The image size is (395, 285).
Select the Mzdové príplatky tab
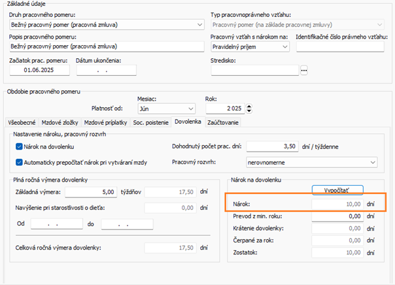point(105,123)
